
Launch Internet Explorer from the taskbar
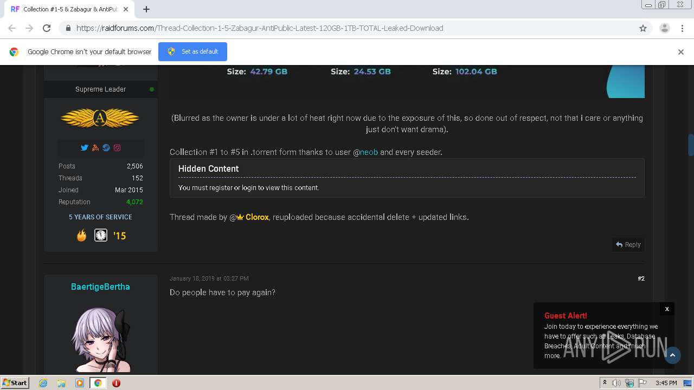coord(43,383)
